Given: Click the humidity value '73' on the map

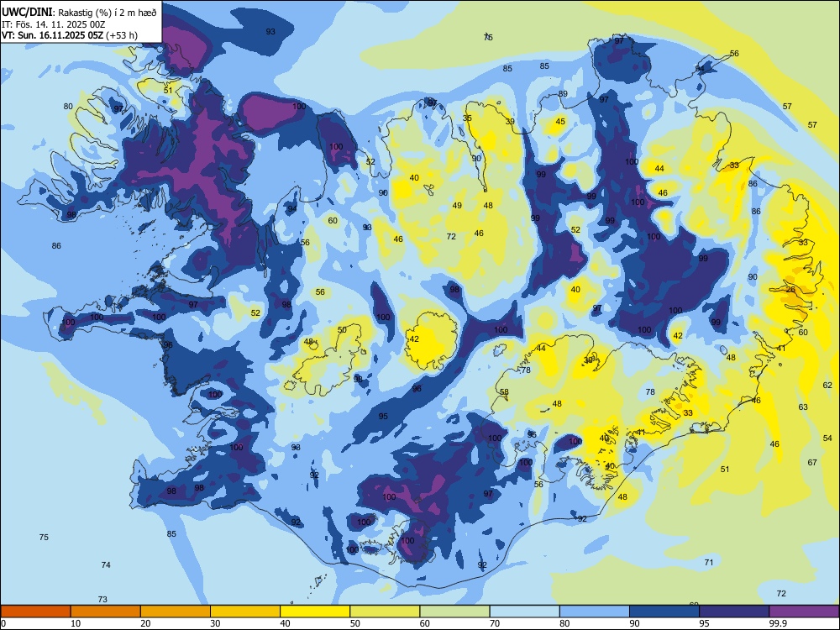Looking at the screenshot, I should [x=102, y=599].
